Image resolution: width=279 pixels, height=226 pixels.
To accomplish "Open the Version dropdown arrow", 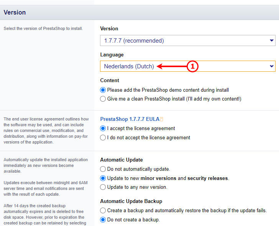I will point(271,40).
